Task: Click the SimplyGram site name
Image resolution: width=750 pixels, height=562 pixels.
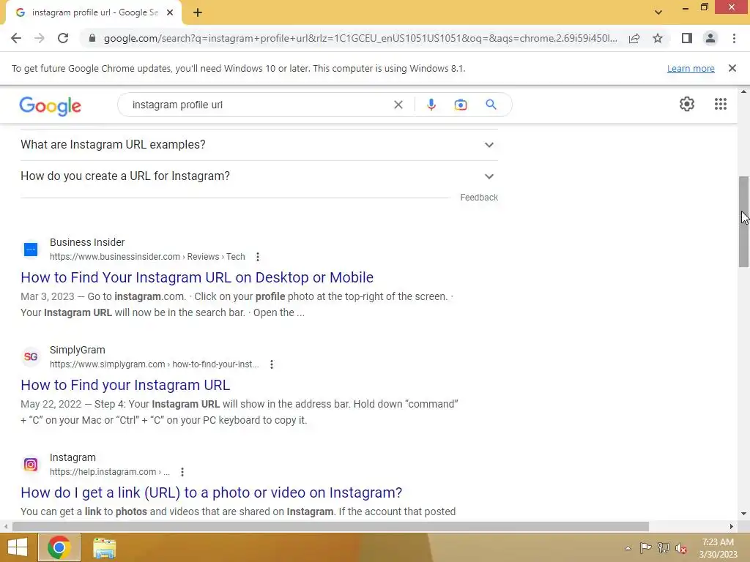Action: click(78, 350)
